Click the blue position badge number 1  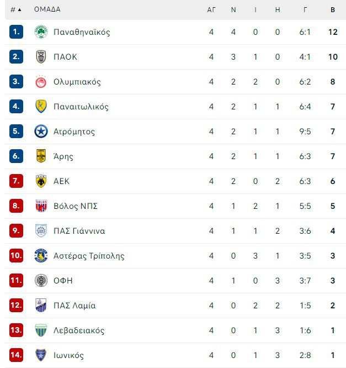click(16, 32)
